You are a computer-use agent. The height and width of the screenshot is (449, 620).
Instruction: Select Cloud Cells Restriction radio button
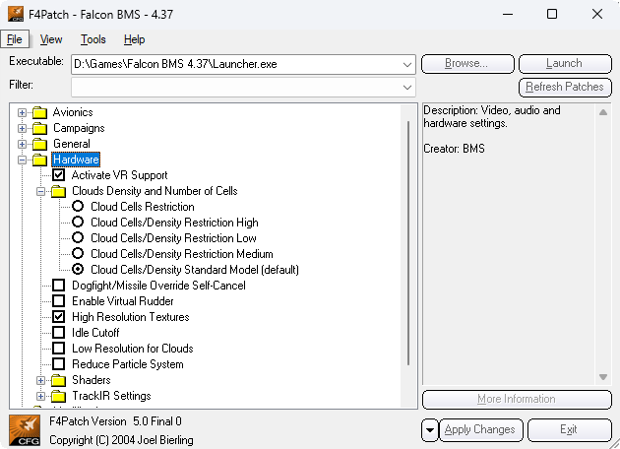78,206
